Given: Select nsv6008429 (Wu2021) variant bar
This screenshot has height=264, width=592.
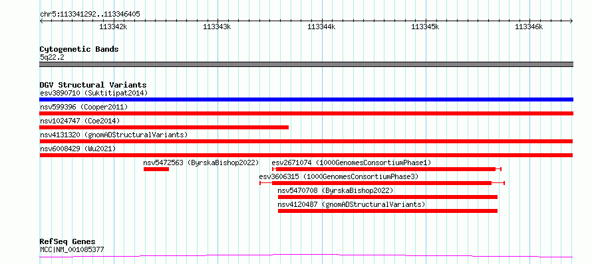Looking at the screenshot, I should tap(306, 155).
